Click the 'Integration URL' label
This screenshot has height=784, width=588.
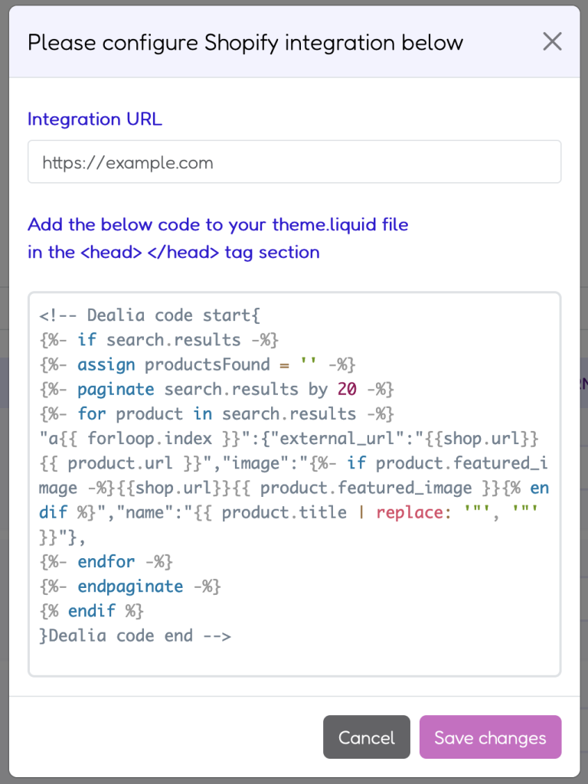[x=95, y=119]
